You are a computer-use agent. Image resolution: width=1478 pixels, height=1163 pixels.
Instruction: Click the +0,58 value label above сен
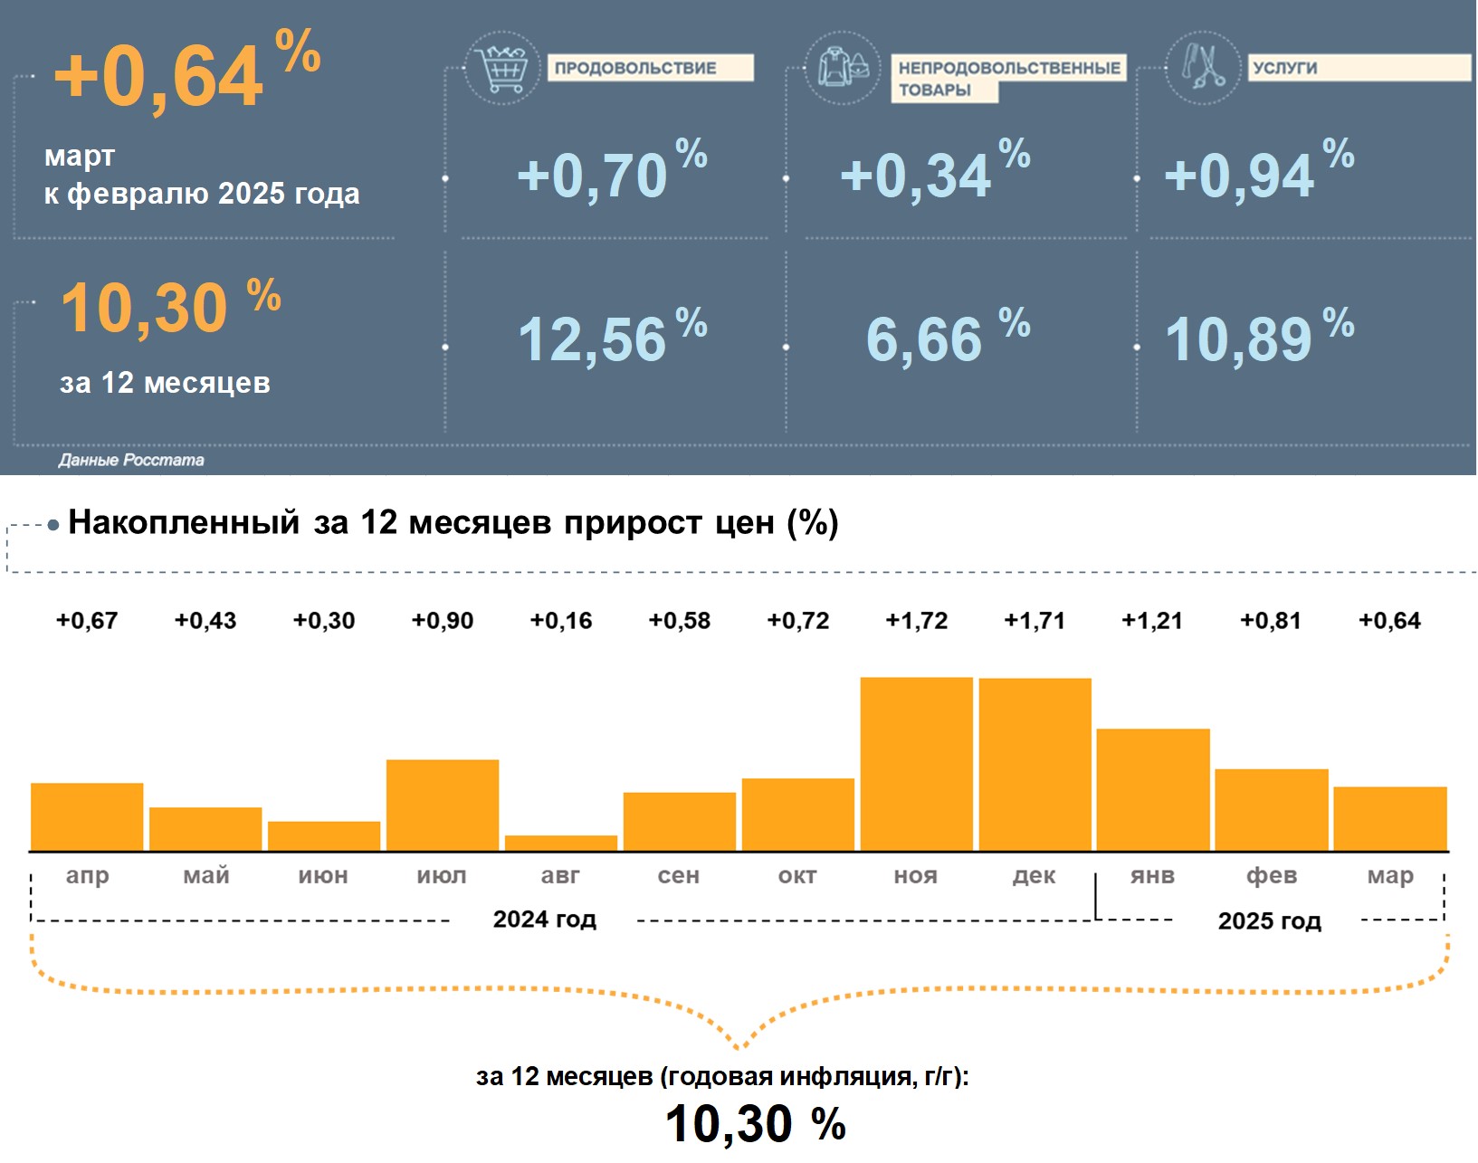click(680, 621)
